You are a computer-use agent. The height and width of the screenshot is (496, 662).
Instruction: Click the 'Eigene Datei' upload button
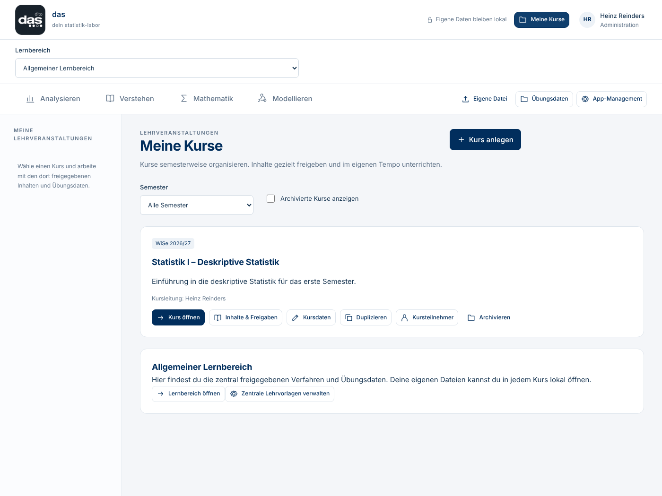[485, 99]
